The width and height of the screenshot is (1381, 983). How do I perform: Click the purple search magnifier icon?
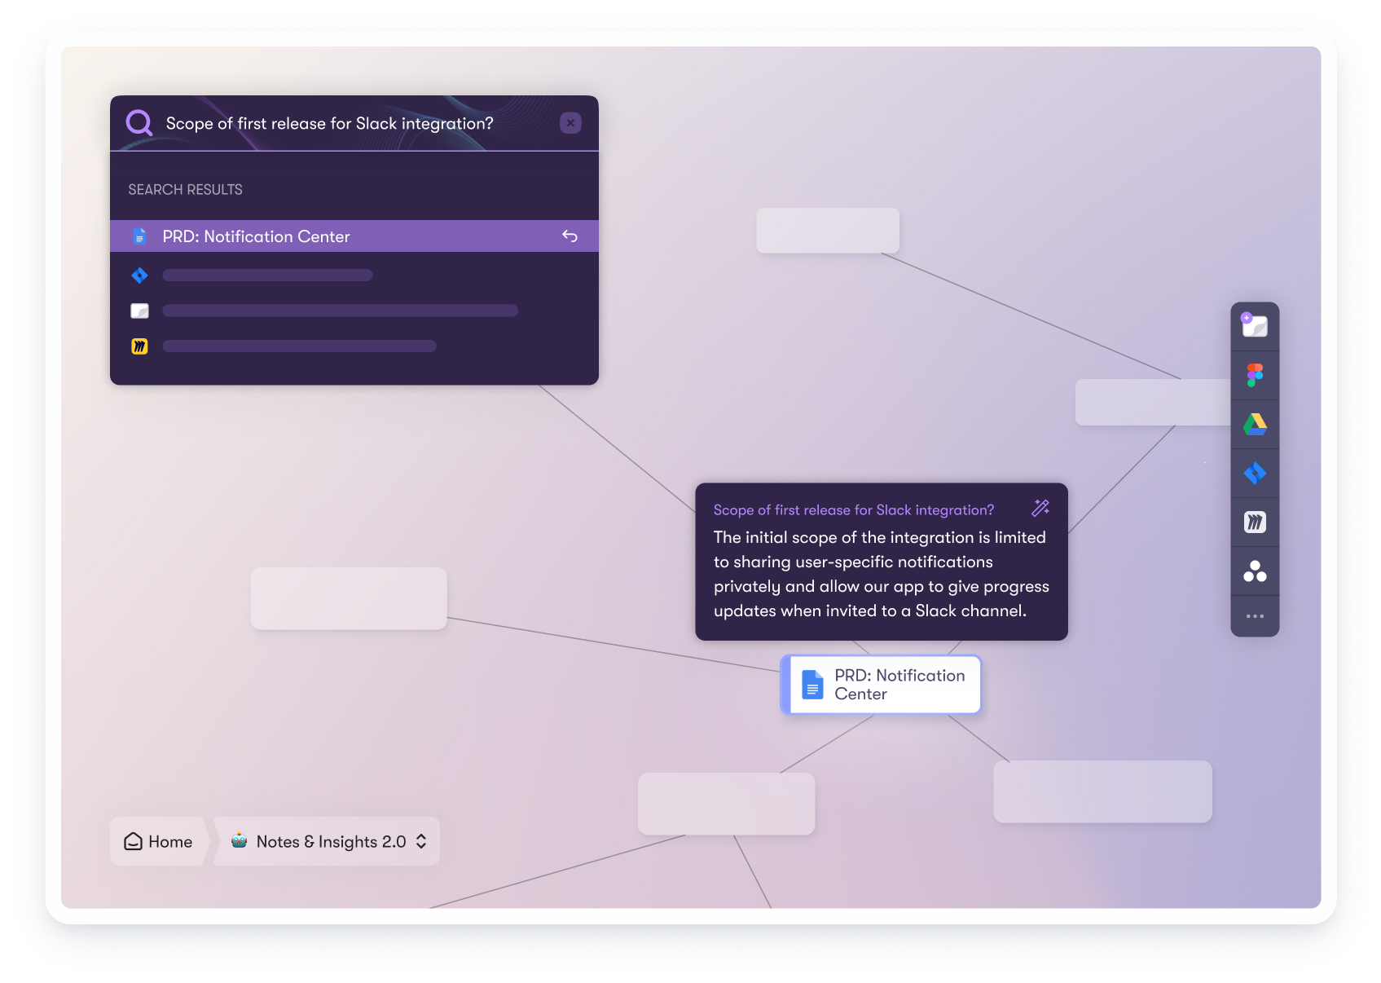point(139,123)
